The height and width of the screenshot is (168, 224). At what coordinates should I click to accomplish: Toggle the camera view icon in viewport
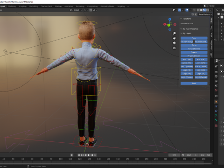(174, 43)
